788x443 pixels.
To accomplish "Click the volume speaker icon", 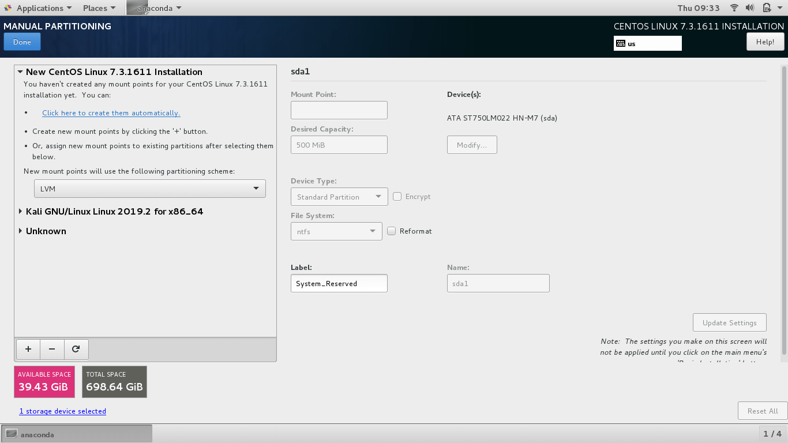I will (x=750, y=8).
